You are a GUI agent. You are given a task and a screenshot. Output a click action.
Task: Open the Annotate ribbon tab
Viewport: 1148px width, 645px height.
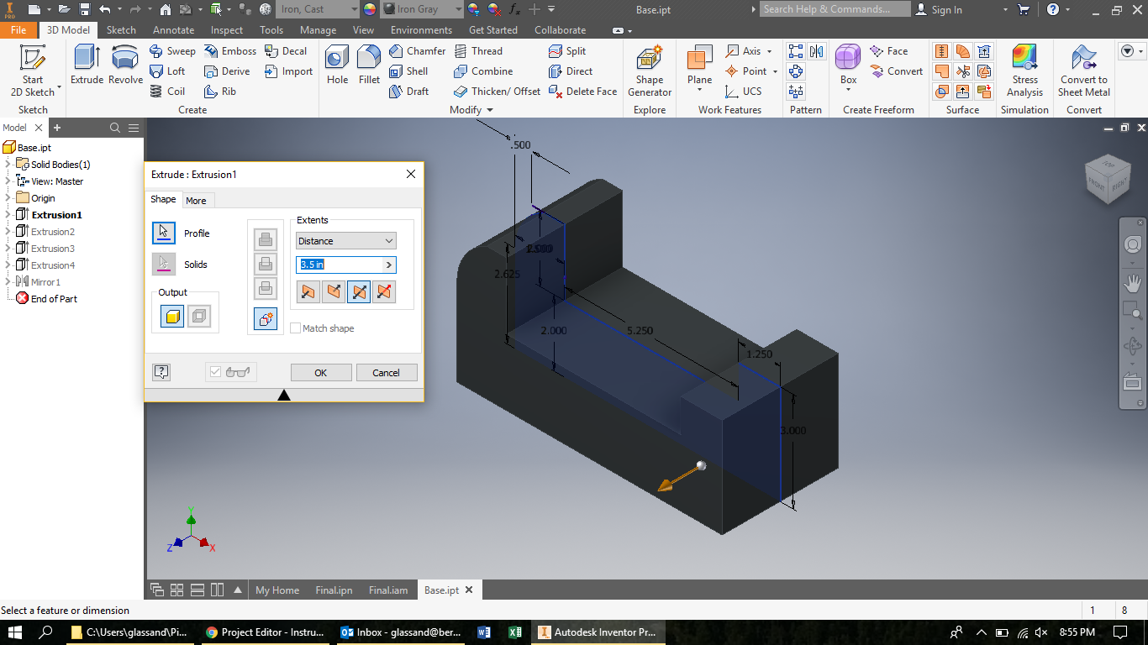(173, 30)
